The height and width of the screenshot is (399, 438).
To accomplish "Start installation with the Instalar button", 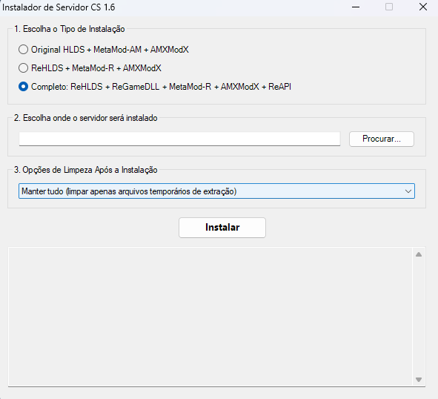I will [222, 228].
